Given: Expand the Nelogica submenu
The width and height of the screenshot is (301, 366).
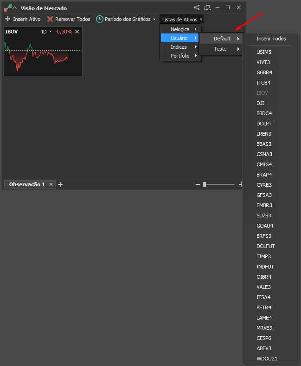Looking at the screenshot, I should pyautogui.click(x=180, y=29).
